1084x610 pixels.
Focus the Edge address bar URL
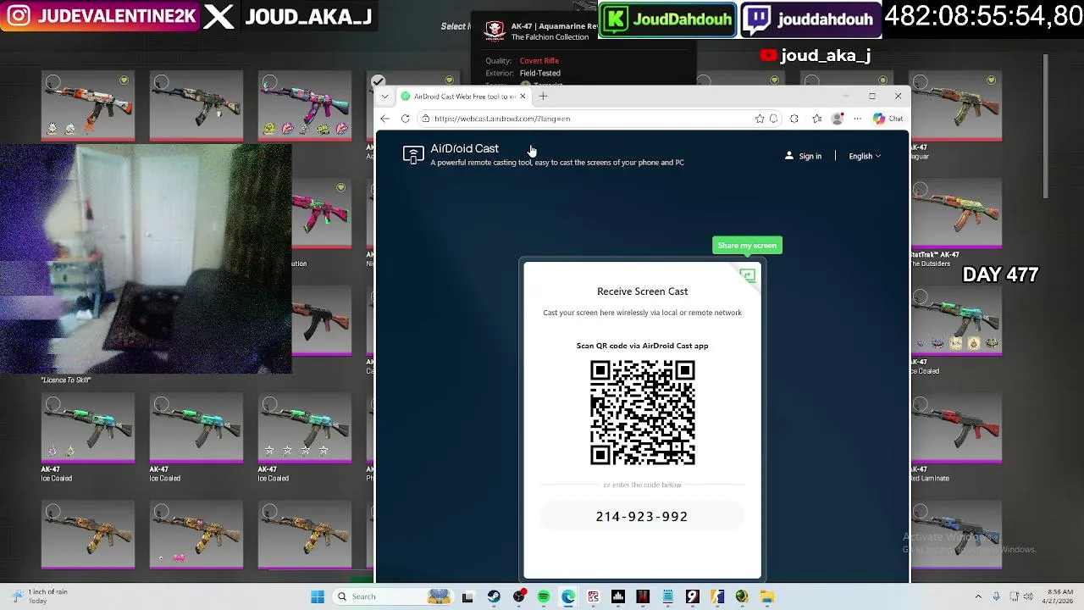point(502,119)
